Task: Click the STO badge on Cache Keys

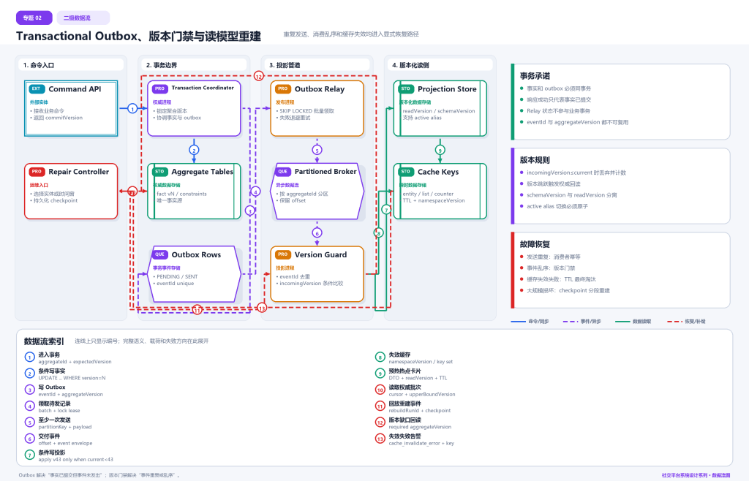Action: tap(405, 171)
